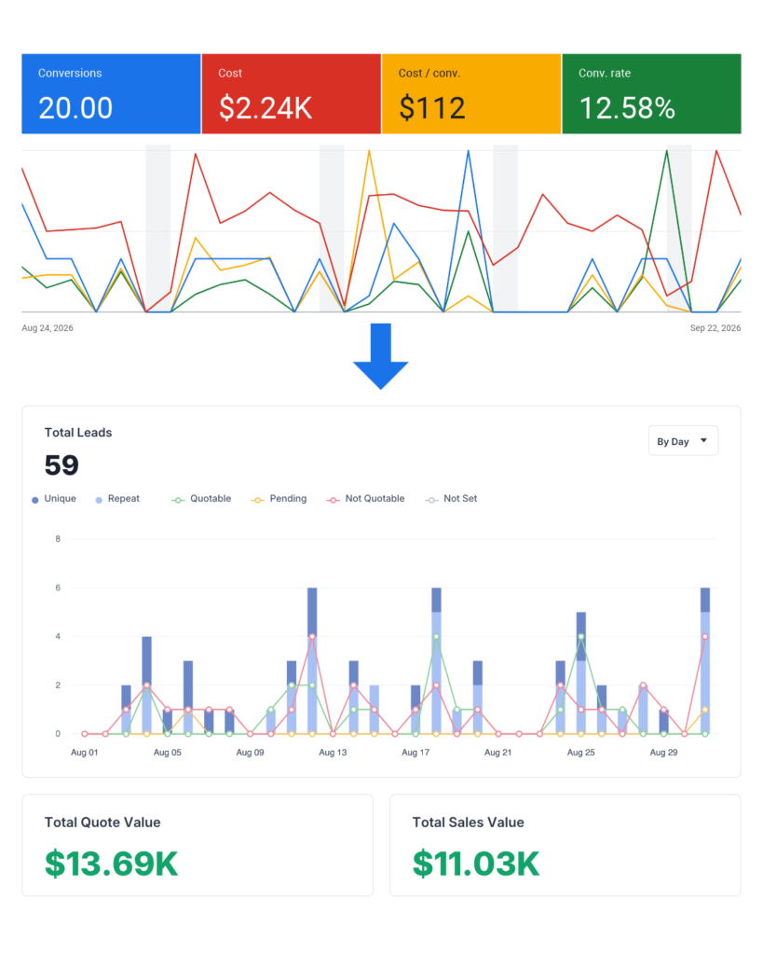Click the Aug 25 axis label
This screenshot has width=763, height=955.
click(x=581, y=753)
